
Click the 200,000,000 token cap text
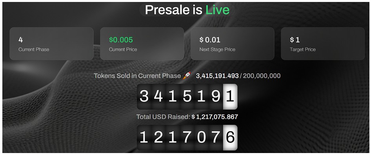click(262, 76)
